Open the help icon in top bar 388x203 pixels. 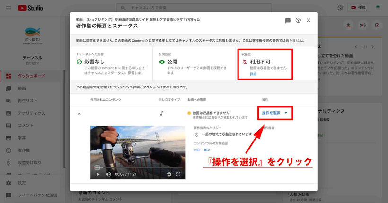click(x=340, y=8)
